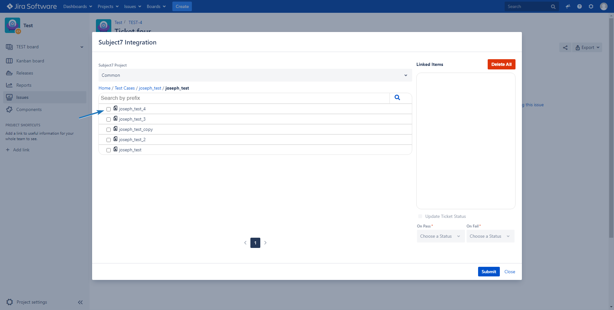The width and height of the screenshot is (614, 310).
Task: Go to next page arrow in pagination
Action: 265,243
